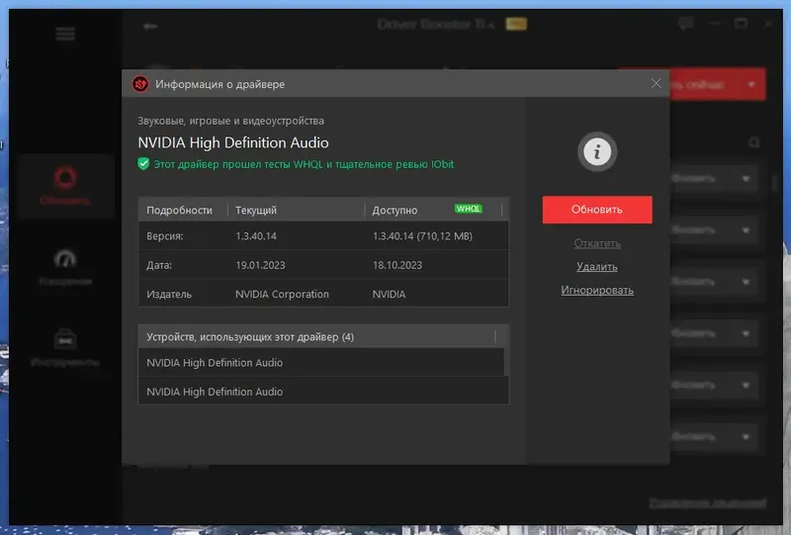Open the feedback icon in title bar
The height and width of the screenshot is (535, 791).
coord(686,23)
